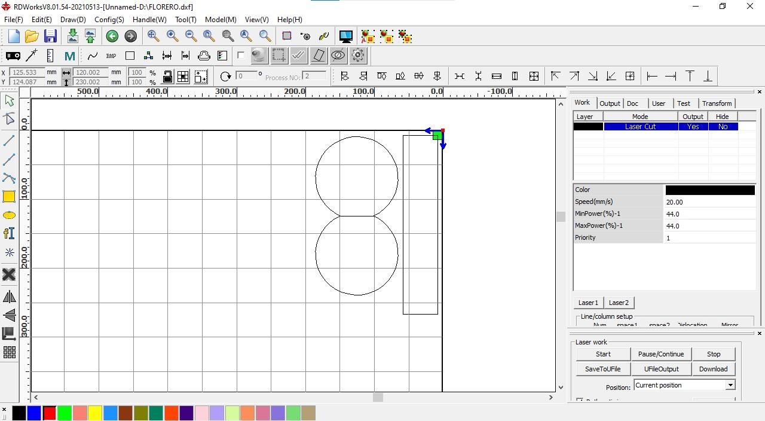Click the horizontal scrollbar thumb under the canvas

click(x=378, y=397)
